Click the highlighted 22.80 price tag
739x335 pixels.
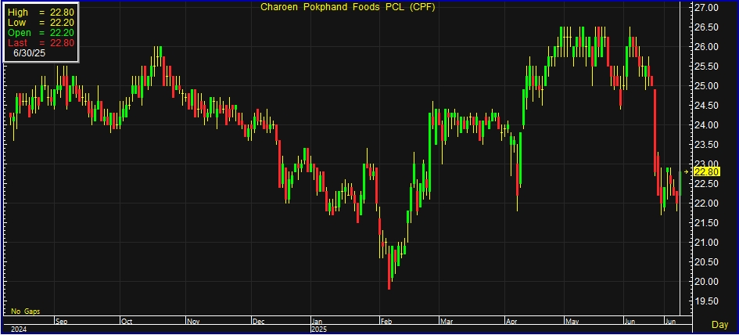click(706, 171)
